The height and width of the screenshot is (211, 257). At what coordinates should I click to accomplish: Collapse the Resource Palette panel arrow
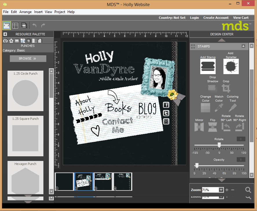(5, 34)
